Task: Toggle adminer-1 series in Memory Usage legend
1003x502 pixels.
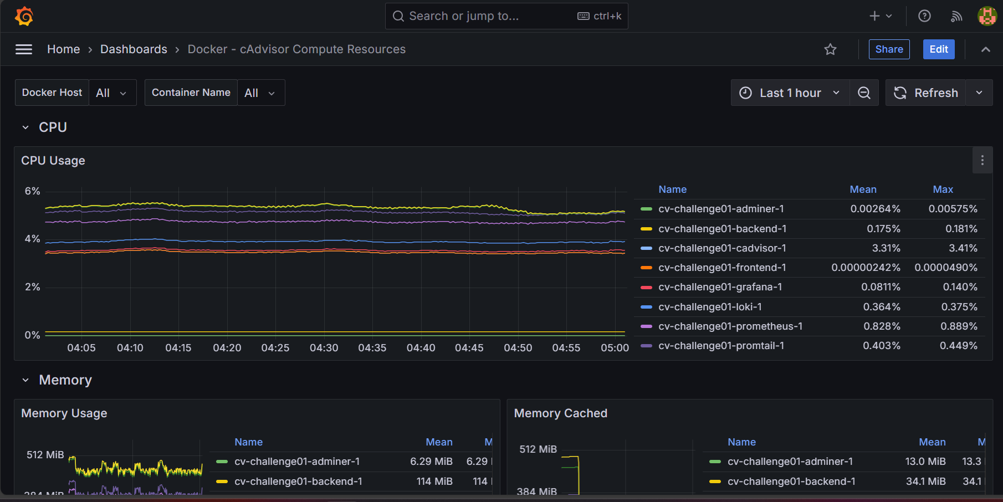Action: click(297, 462)
